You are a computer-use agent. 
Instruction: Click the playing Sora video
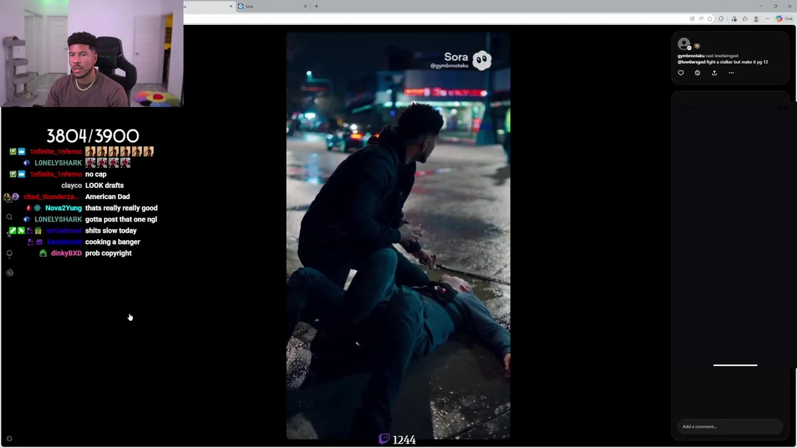click(x=398, y=236)
